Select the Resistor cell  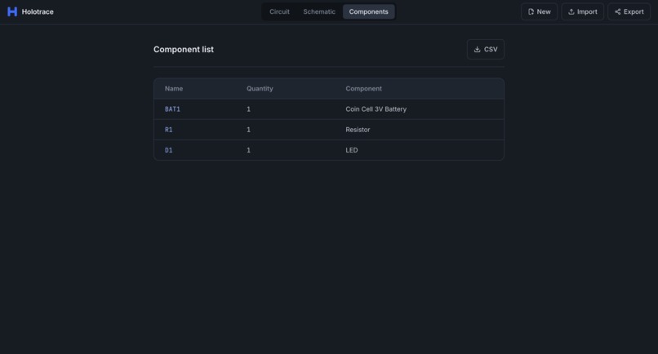[x=358, y=130]
